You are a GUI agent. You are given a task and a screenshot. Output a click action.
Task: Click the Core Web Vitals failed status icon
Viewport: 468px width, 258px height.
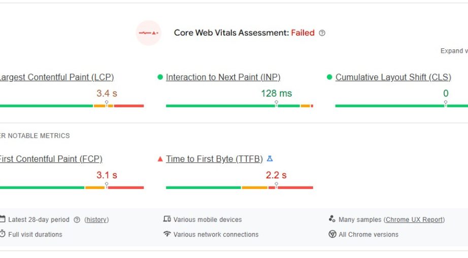148,33
